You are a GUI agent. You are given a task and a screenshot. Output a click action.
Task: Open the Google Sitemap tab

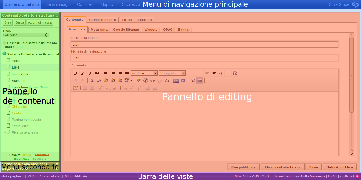pos(126,29)
